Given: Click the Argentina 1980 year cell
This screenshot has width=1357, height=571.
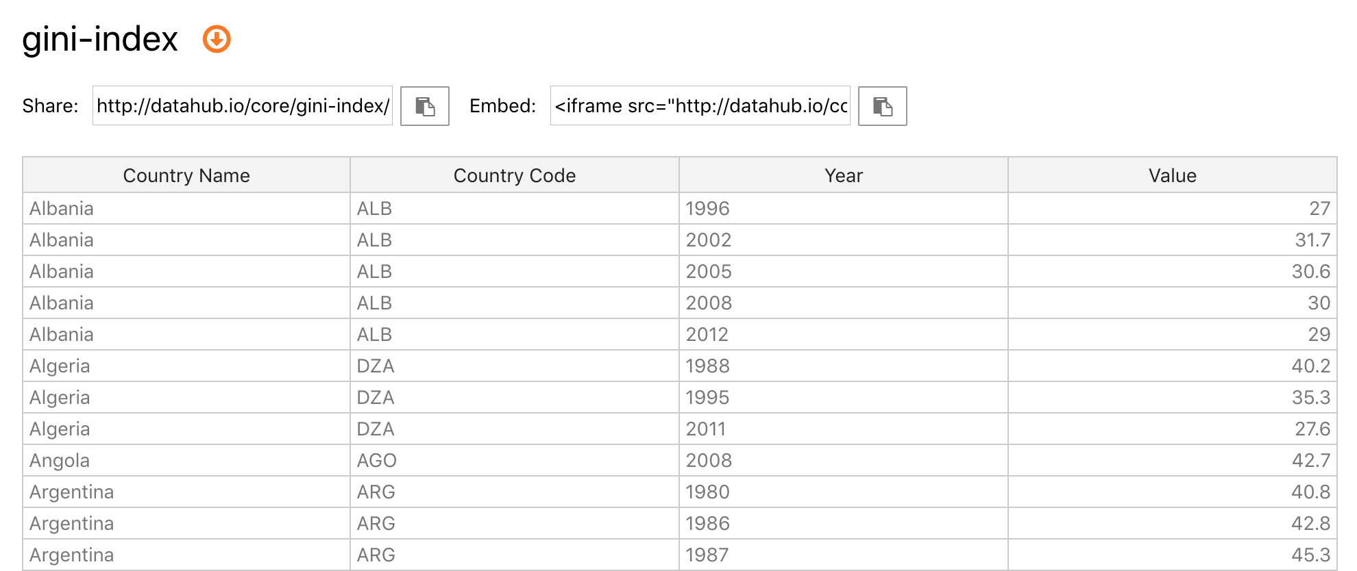Looking at the screenshot, I should [x=844, y=492].
